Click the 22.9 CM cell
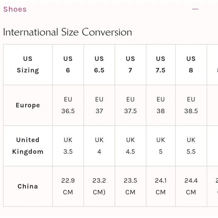This screenshot has width=218, height=218. [x=68, y=186]
